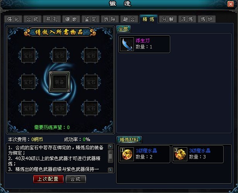This screenshot has width=238, height=193.
Task: Select the 浮生刀 blade weapon icon
Action: (127, 44)
